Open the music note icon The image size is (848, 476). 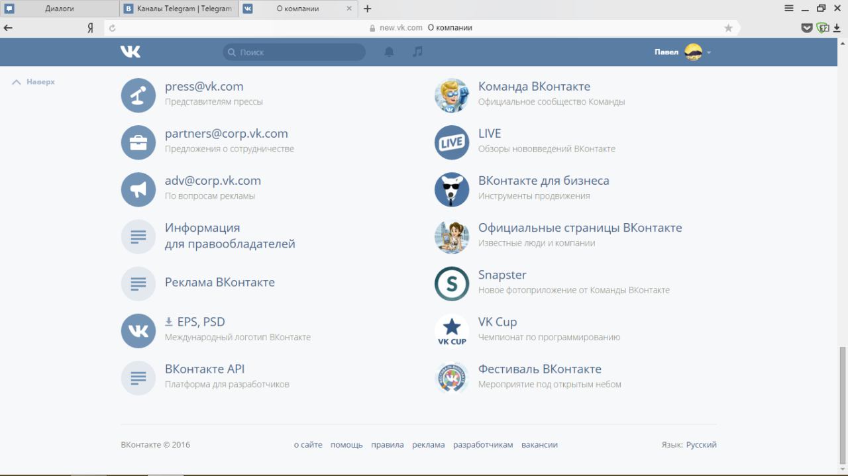[x=417, y=52]
